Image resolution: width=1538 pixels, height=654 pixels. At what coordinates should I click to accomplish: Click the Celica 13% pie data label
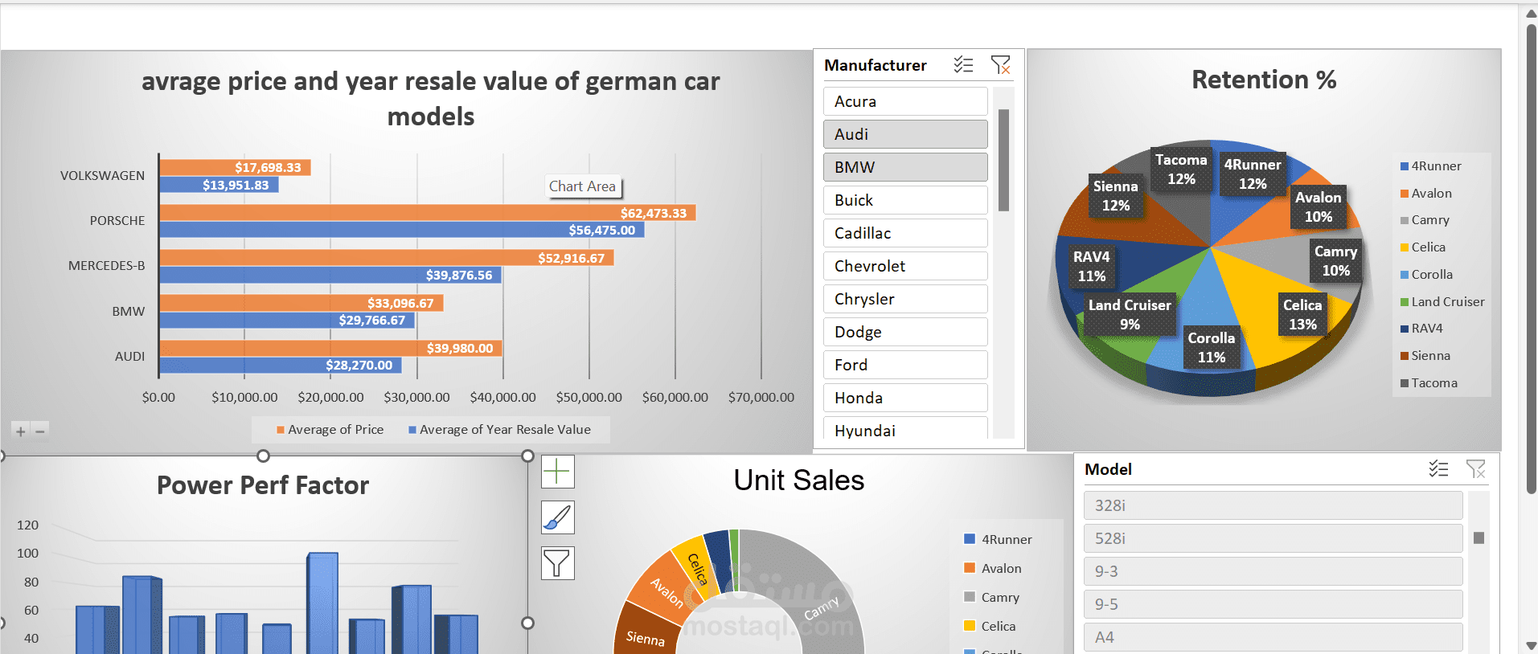1302,314
